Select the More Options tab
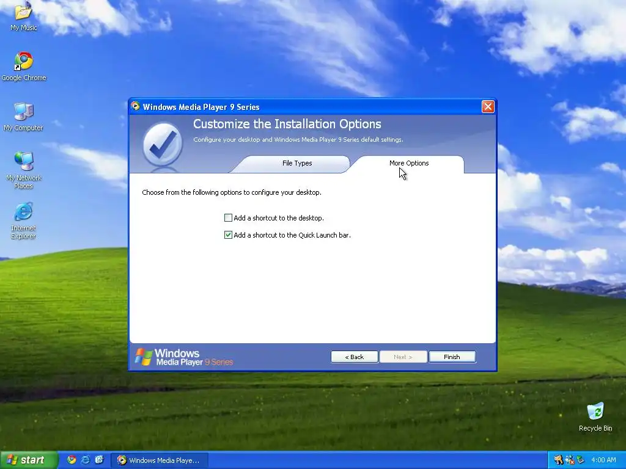This screenshot has width=626, height=469. pyautogui.click(x=409, y=164)
